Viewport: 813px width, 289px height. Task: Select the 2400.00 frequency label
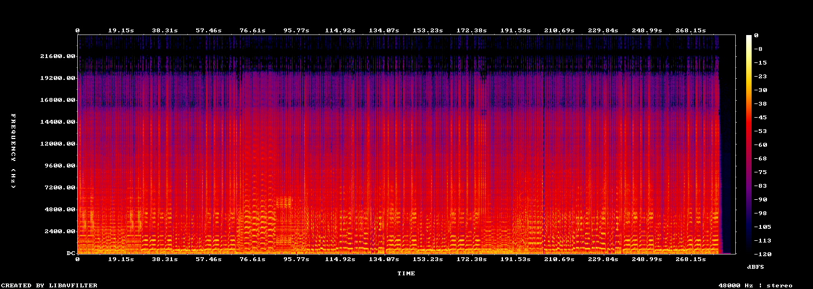pos(59,232)
